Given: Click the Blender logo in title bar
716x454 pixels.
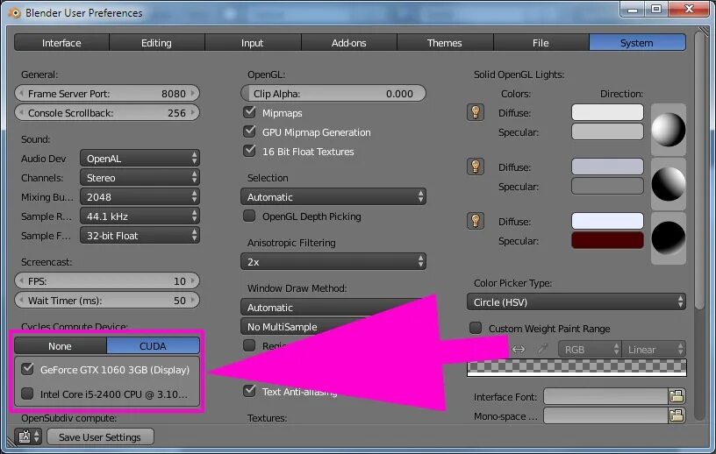Looking at the screenshot, I should tap(15, 13).
